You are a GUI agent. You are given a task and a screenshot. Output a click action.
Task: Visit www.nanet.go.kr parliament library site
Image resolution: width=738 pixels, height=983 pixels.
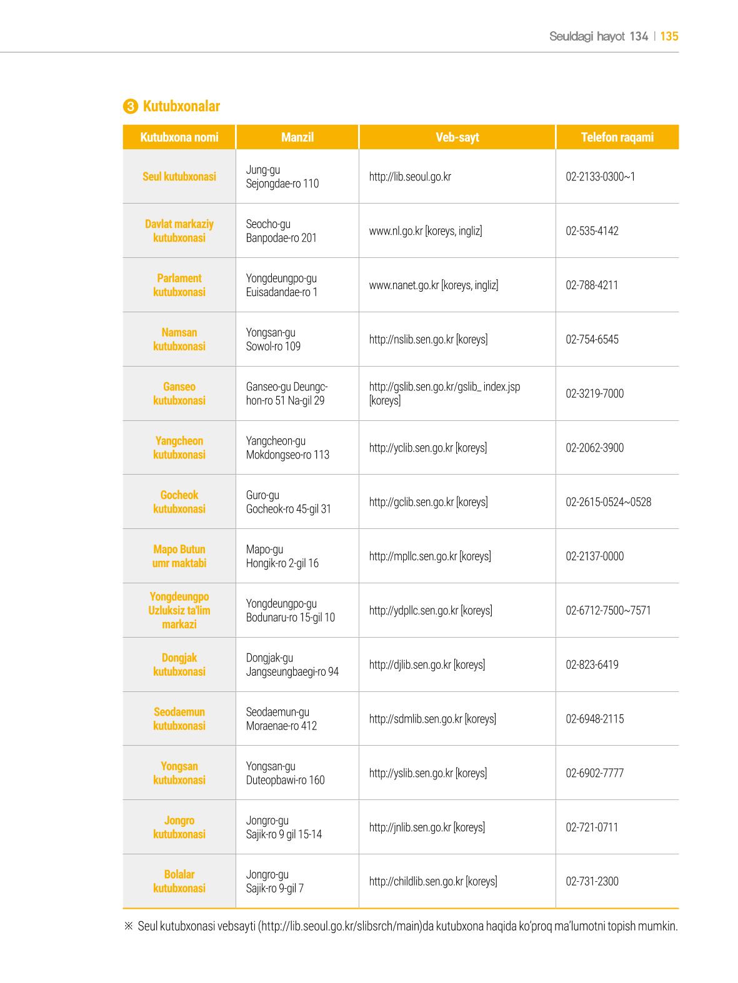[404, 285]
